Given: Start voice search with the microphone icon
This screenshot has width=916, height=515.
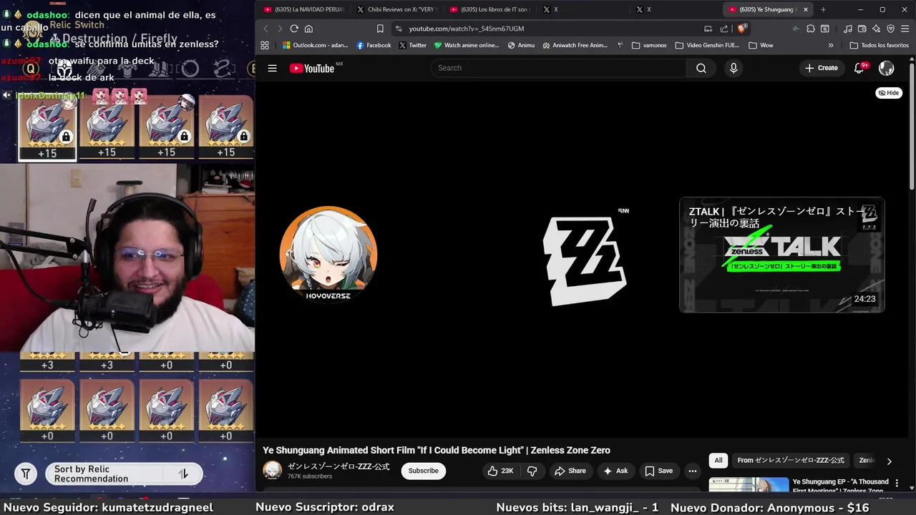Looking at the screenshot, I should [x=734, y=68].
